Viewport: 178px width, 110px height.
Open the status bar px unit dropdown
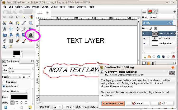point(57,107)
